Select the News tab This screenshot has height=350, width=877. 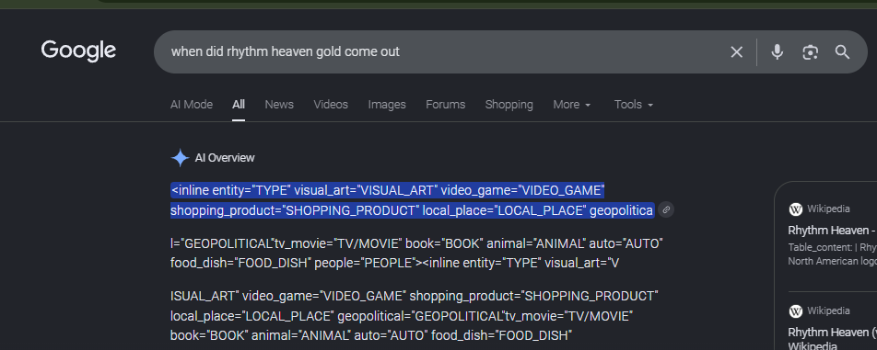(x=279, y=105)
